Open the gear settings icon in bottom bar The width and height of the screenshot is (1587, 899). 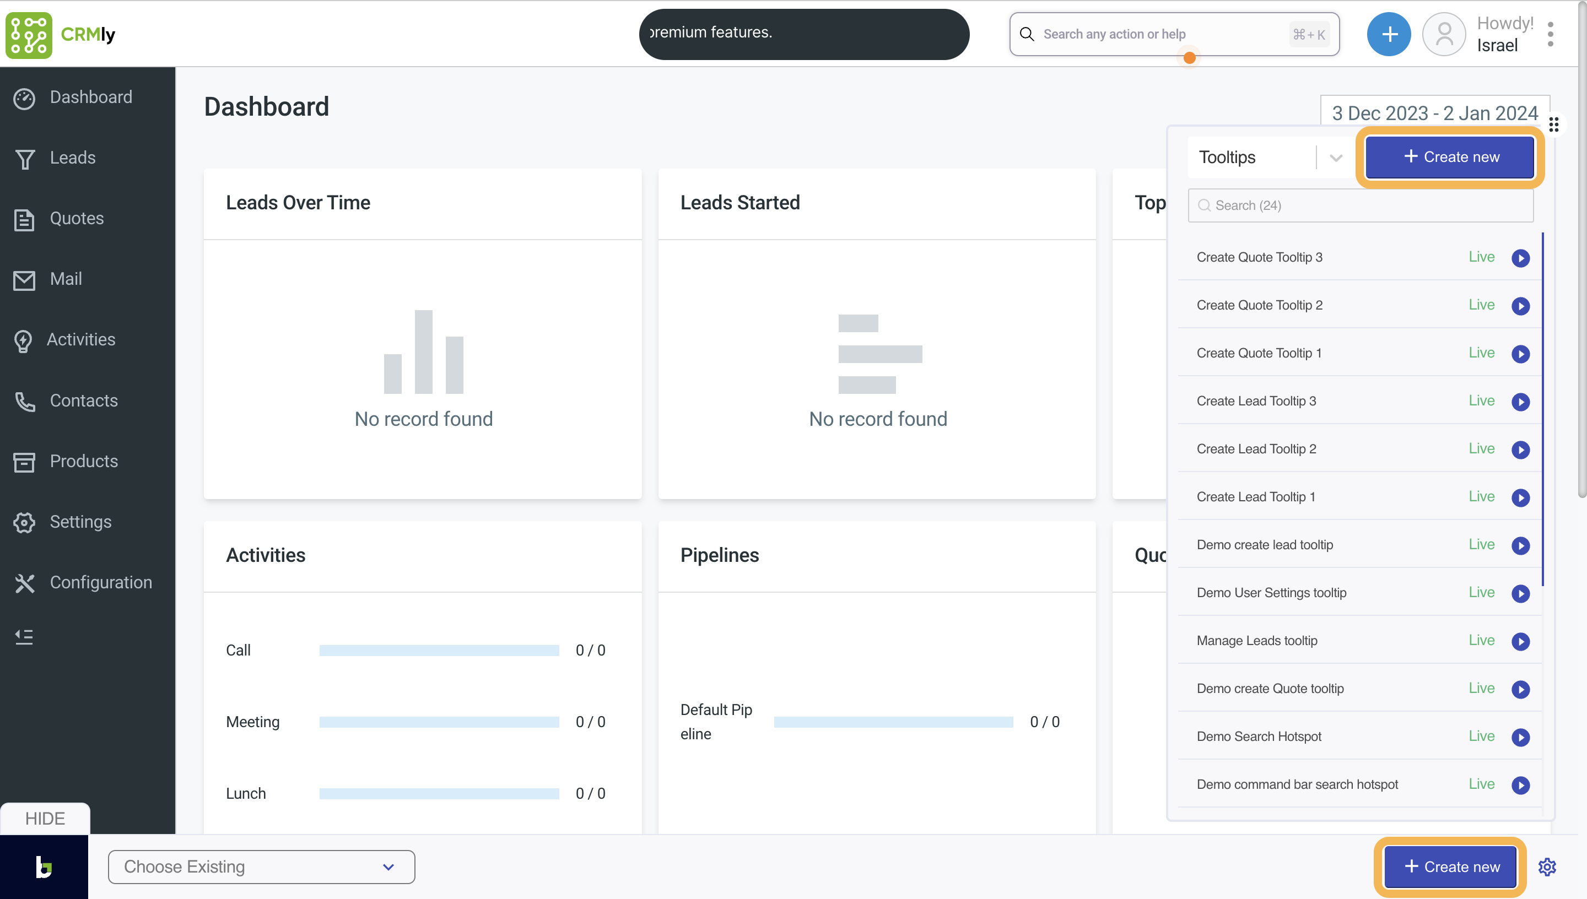[1547, 867]
